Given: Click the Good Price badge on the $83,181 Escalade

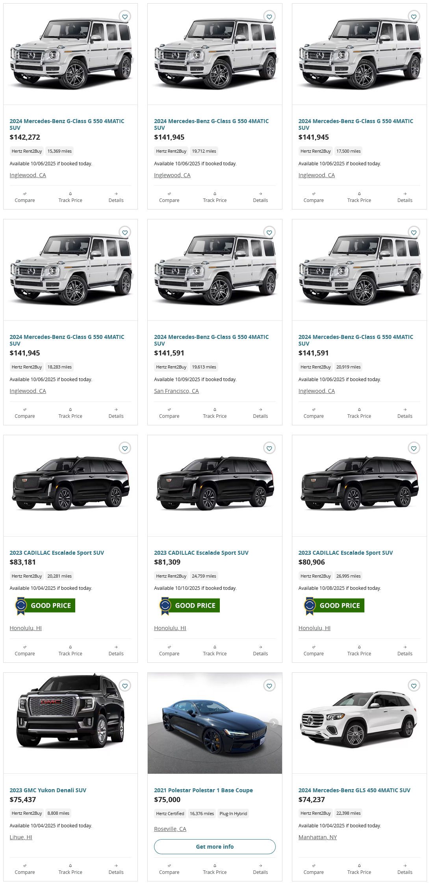Looking at the screenshot, I should point(45,606).
